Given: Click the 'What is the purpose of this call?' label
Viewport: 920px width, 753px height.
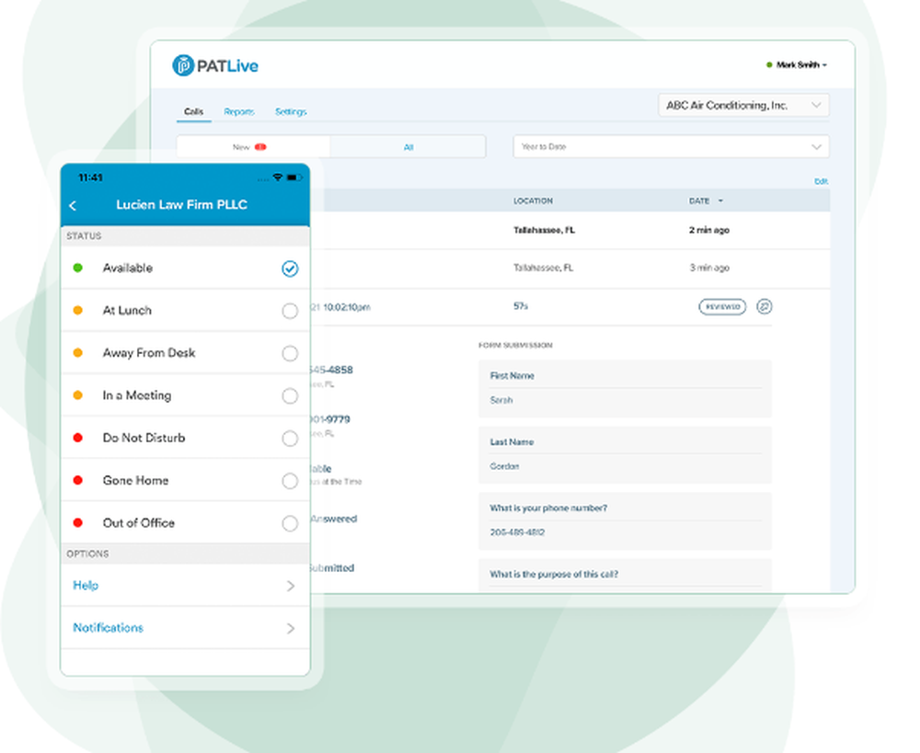Looking at the screenshot, I should (554, 574).
